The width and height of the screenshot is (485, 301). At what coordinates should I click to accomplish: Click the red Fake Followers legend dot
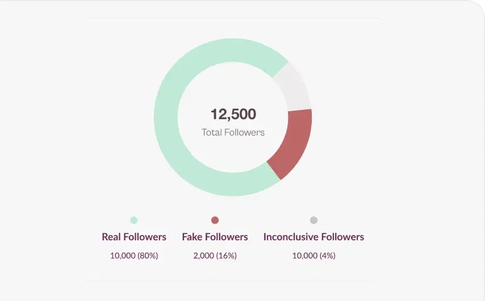(x=215, y=220)
